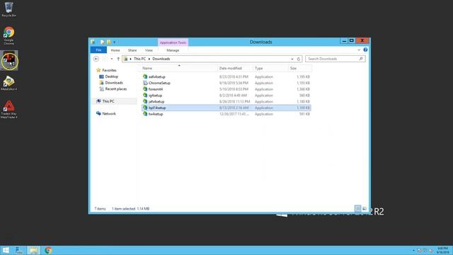Select the lqd14setup file name

click(157, 108)
